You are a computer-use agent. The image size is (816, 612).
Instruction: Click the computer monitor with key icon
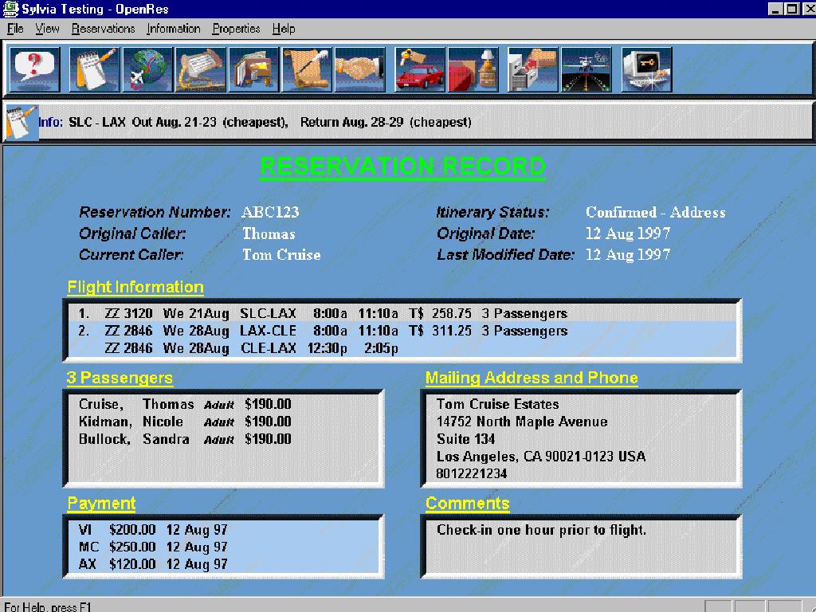[647, 70]
